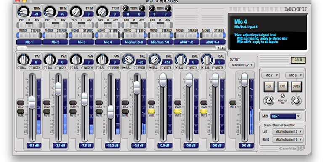
Task: Select the WIDTH radio button on ADAT 3-4
Action: tap(214, 68)
